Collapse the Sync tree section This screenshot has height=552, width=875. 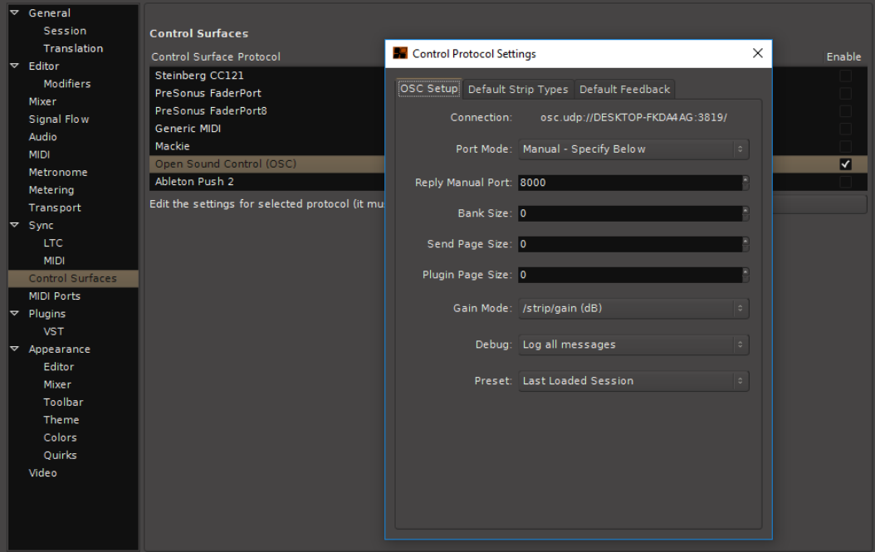tap(12, 226)
